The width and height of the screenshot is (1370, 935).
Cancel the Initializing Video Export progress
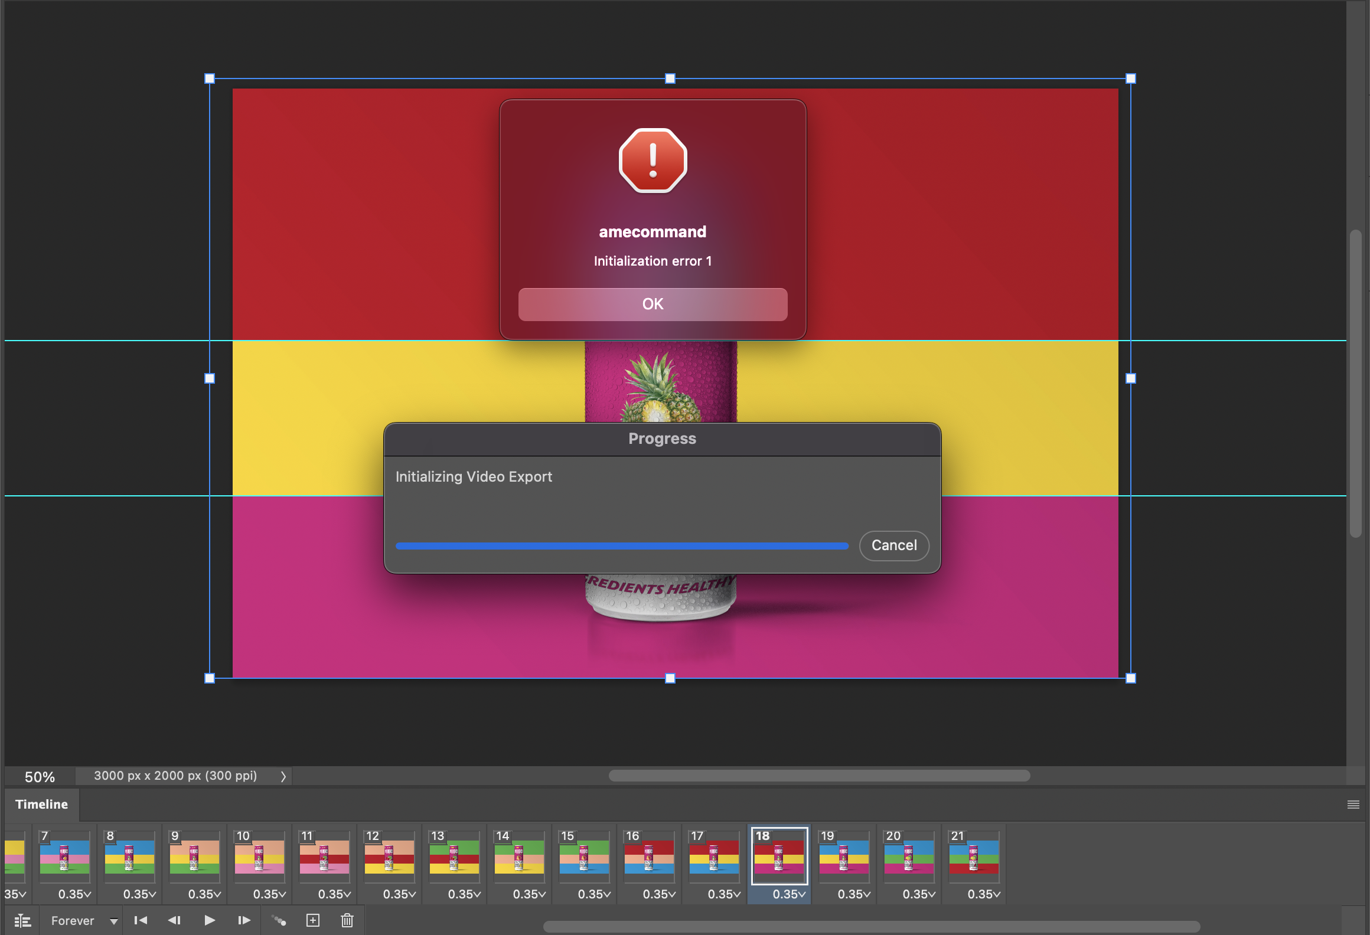[893, 545]
